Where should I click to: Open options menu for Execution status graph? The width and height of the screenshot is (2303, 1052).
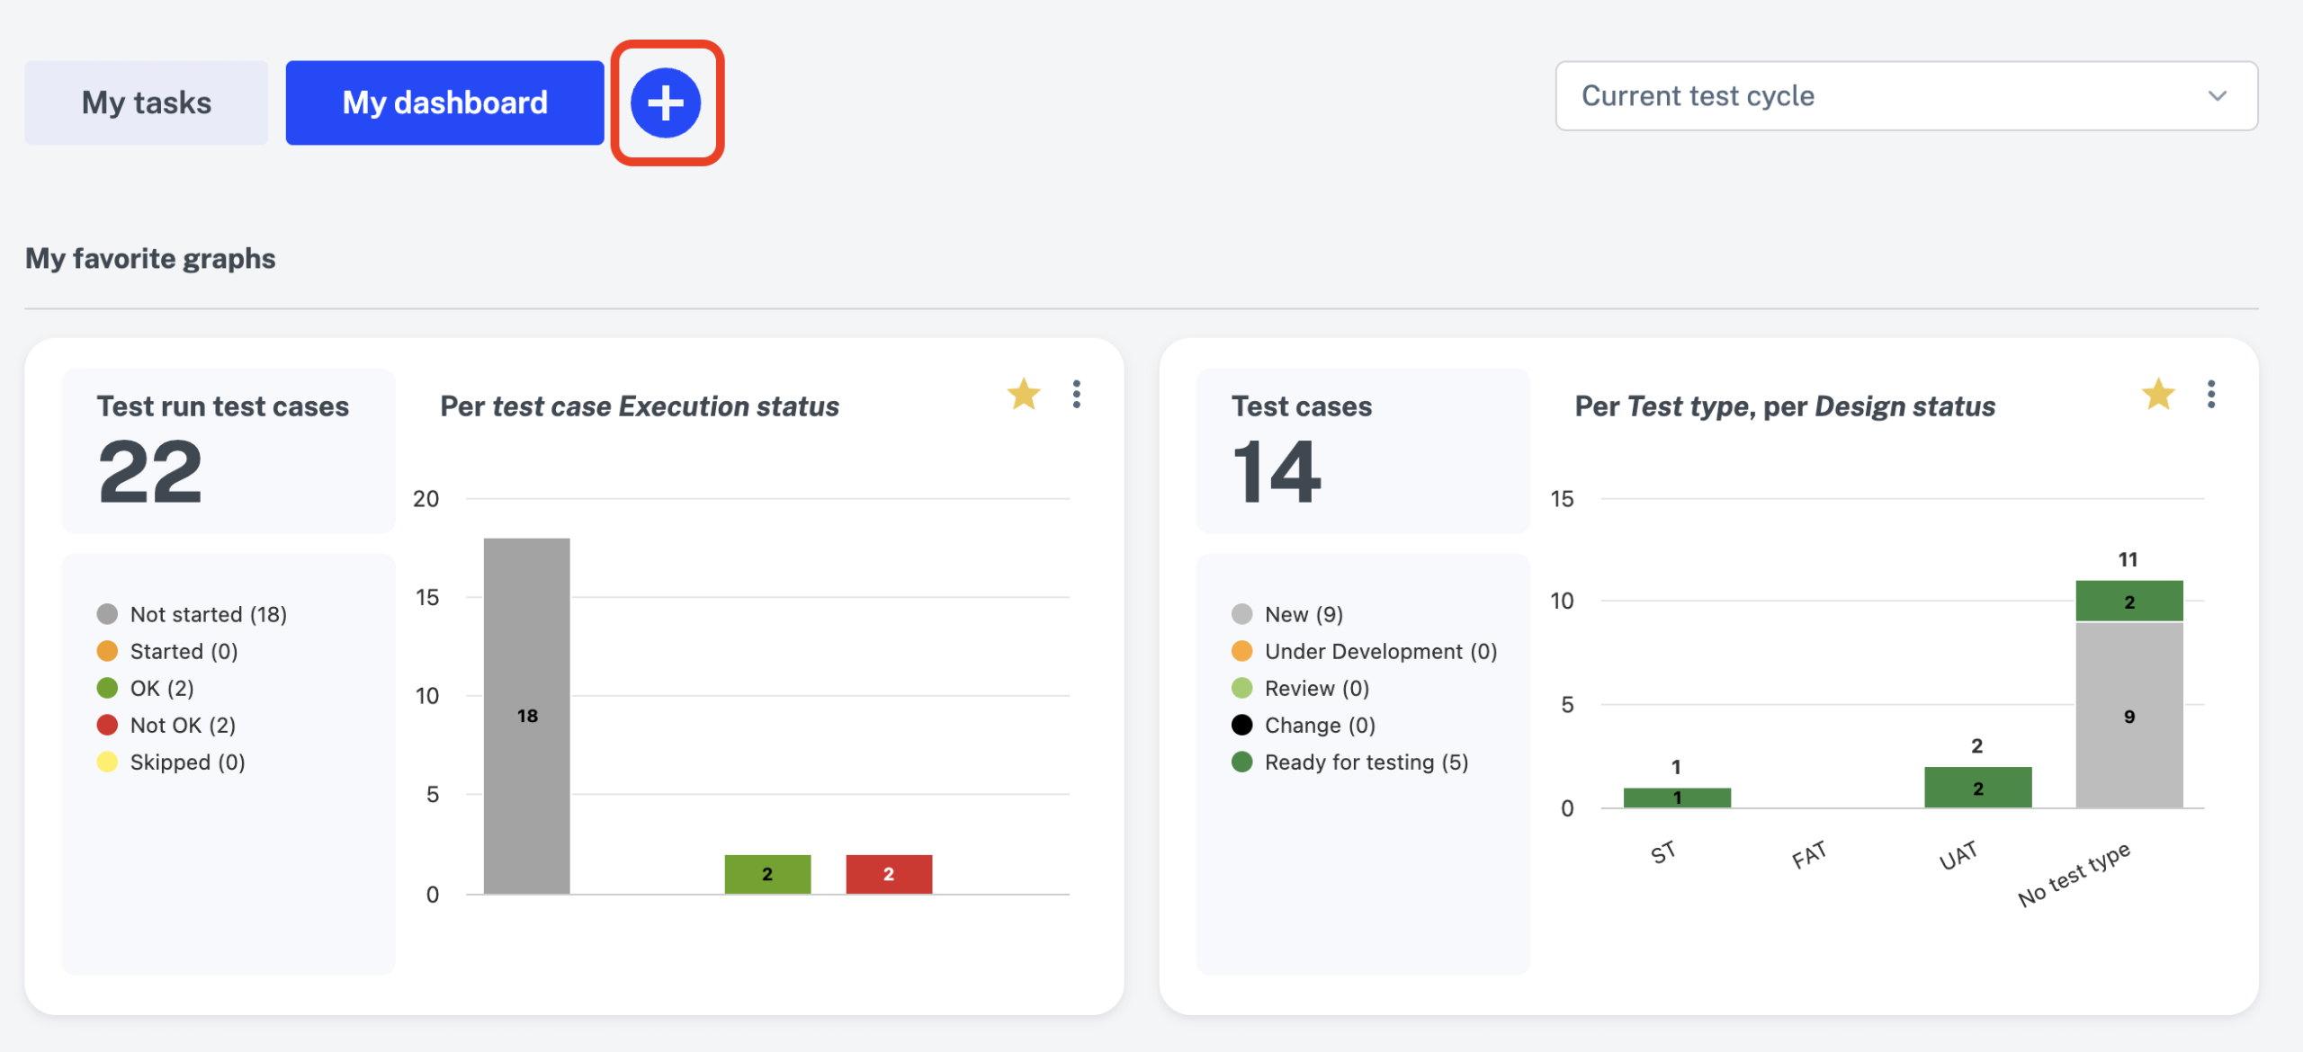point(1076,394)
